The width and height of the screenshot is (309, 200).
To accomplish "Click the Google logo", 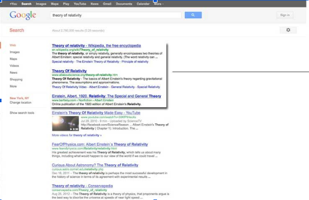I will point(23,15).
